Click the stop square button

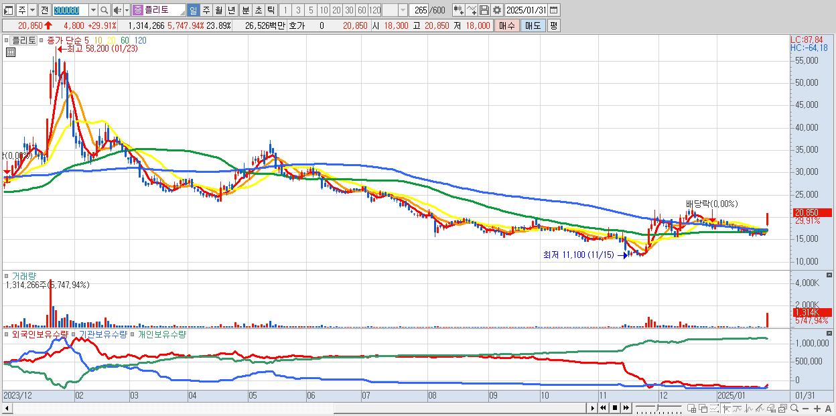[615, 408]
